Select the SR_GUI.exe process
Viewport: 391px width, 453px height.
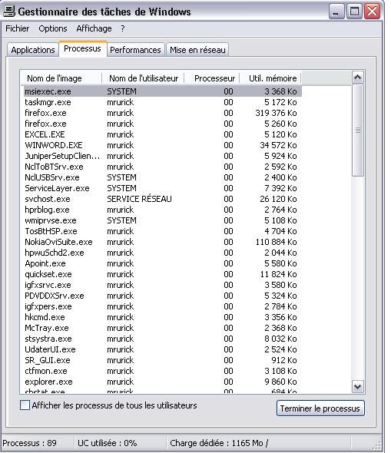[162, 360]
